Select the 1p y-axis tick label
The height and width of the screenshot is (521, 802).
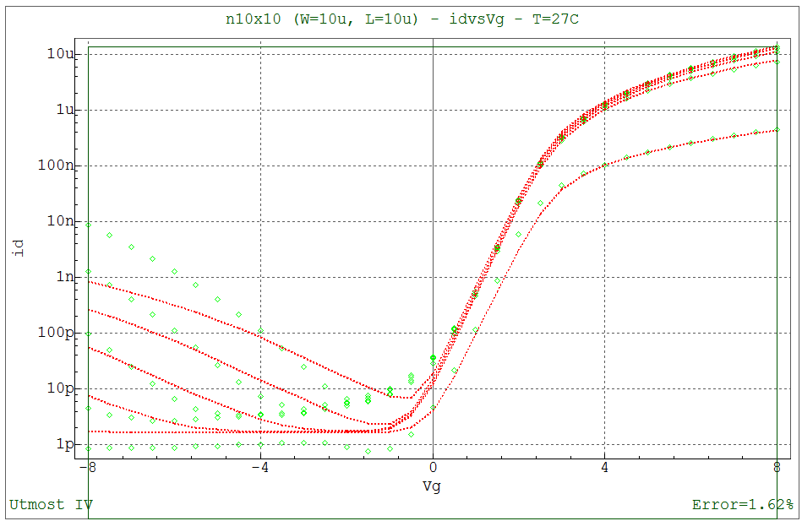click(65, 444)
